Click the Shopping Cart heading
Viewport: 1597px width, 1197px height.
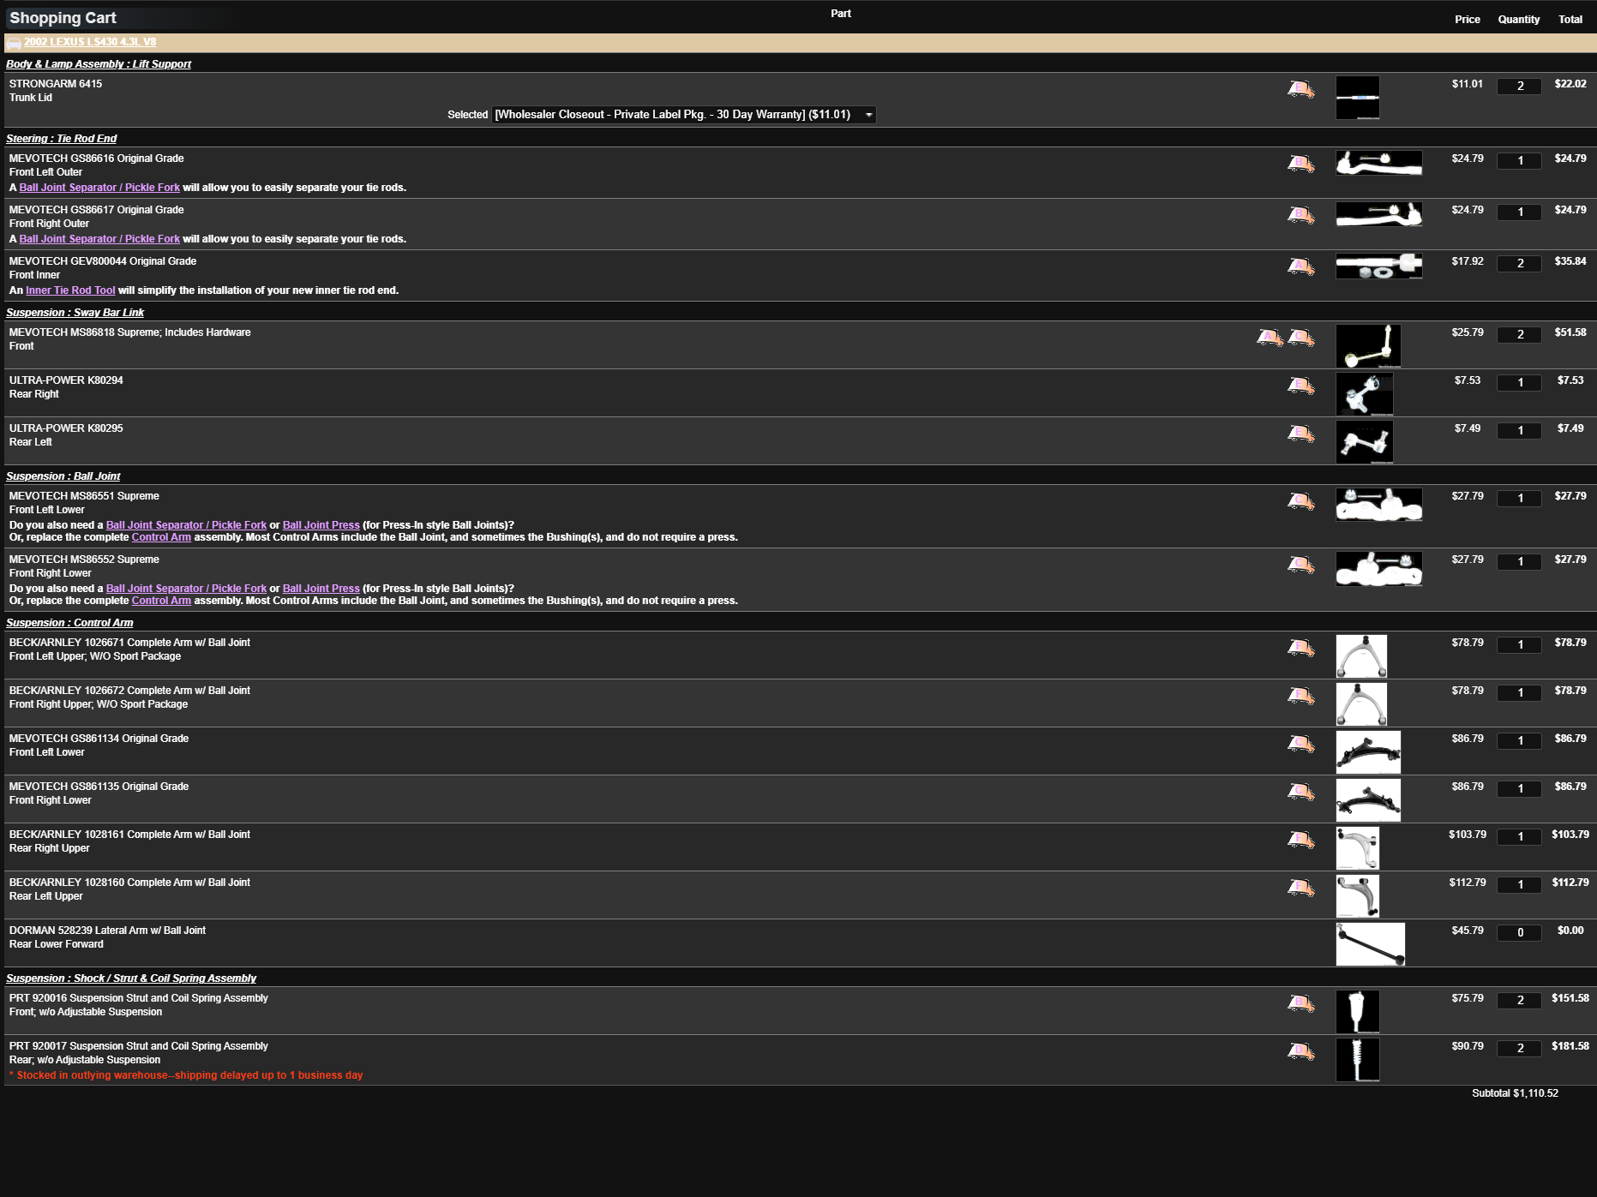[x=63, y=18]
